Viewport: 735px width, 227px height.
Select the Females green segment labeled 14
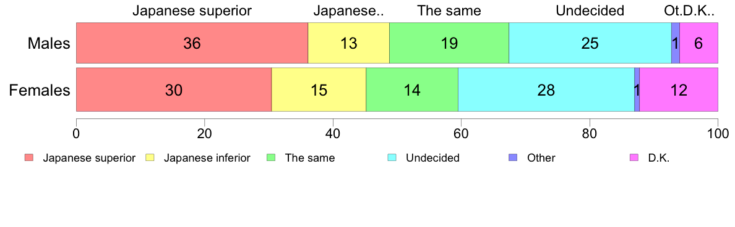(x=412, y=89)
